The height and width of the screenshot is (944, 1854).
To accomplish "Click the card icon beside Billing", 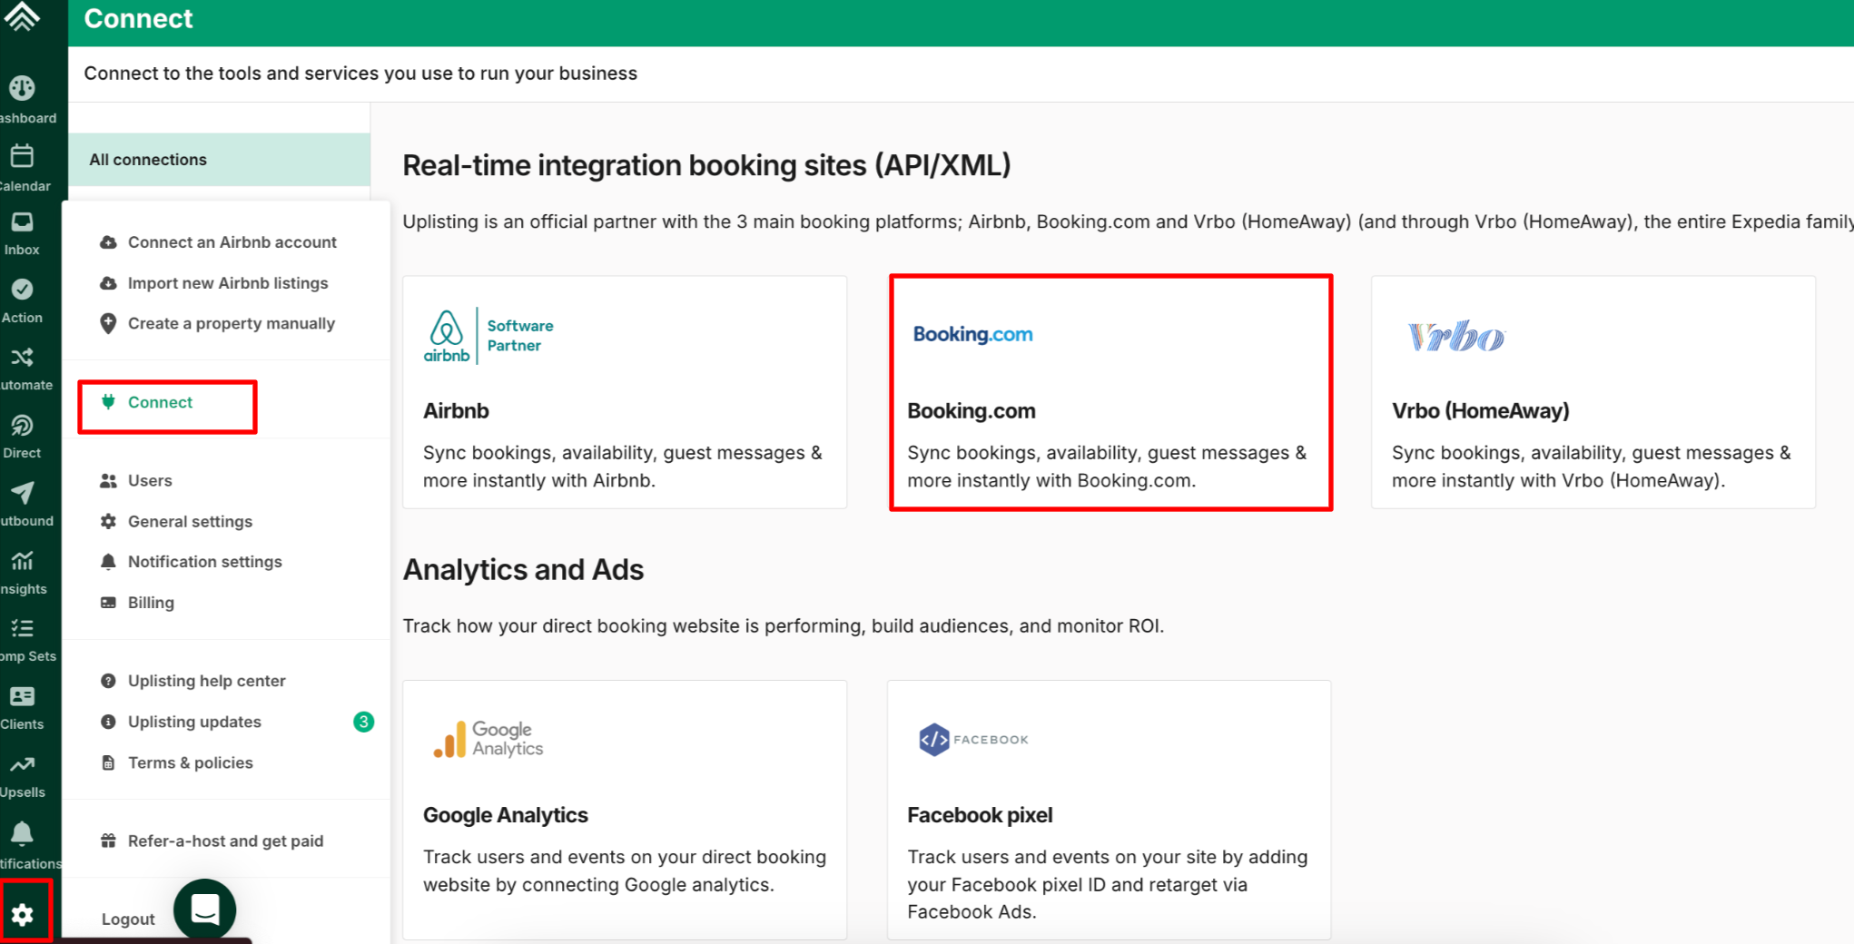I will coord(108,603).
